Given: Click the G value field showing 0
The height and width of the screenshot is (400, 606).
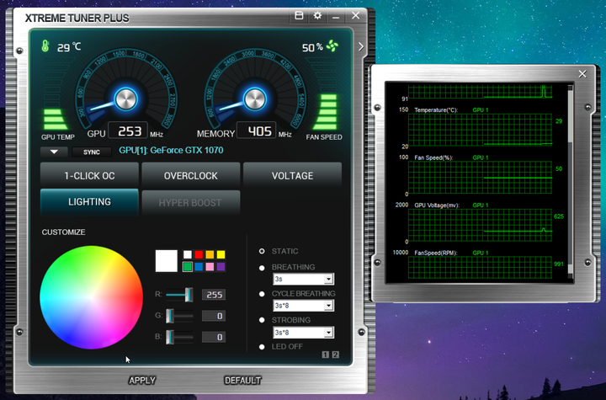Looking at the screenshot, I should 214,316.
